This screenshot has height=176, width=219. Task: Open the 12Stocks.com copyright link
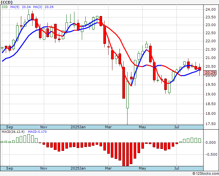tap(205, 174)
